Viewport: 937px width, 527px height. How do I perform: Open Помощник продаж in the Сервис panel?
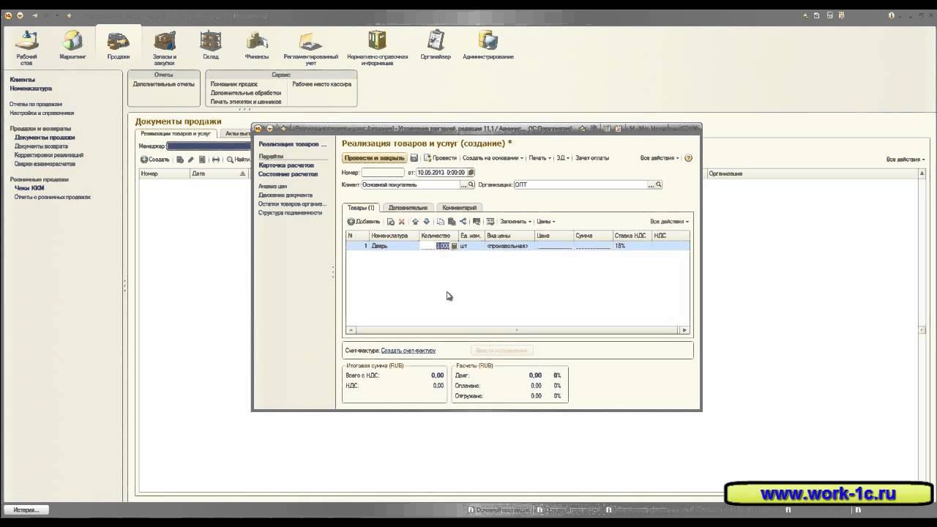(x=234, y=84)
